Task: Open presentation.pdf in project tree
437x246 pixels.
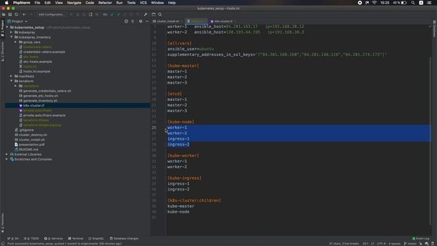Action: click(x=31, y=144)
